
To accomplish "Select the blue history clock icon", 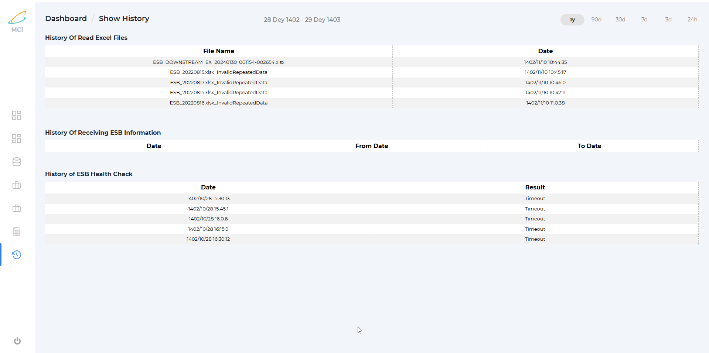I will click(17, 255).
